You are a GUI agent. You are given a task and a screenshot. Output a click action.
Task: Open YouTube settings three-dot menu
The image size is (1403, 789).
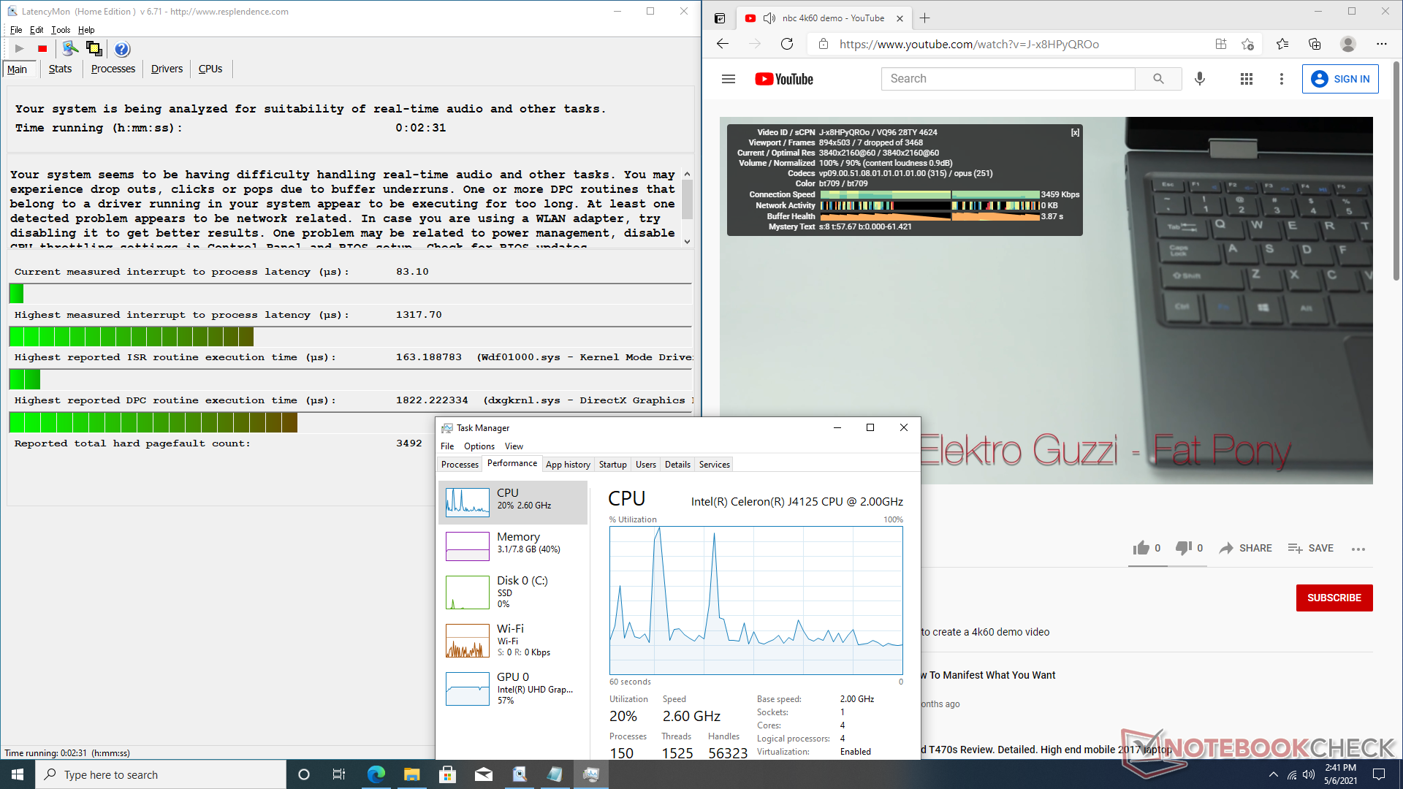(1281, 79)
